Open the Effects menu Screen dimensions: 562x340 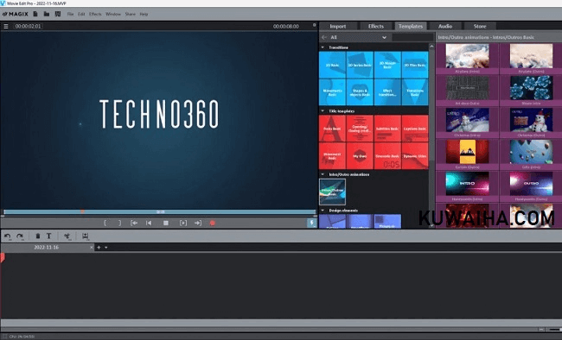(x=95, y=14)
